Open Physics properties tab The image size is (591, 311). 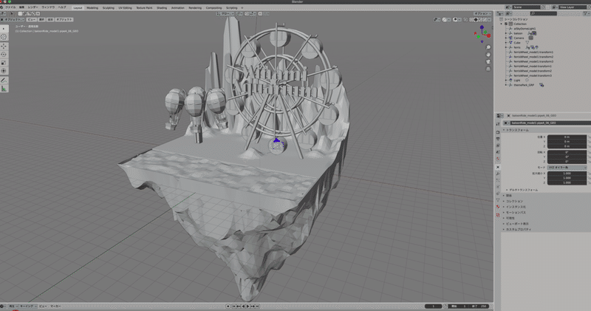(x=498, y=187)
